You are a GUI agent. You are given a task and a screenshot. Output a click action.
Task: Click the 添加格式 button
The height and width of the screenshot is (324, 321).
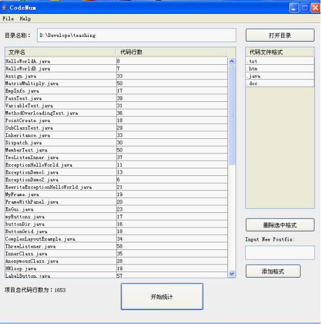tap(273, 271)
